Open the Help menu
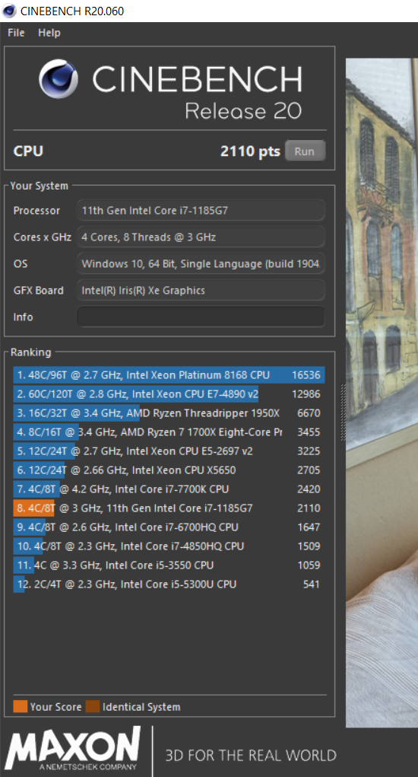The image size is (418, 777). (x=49, y=33)
